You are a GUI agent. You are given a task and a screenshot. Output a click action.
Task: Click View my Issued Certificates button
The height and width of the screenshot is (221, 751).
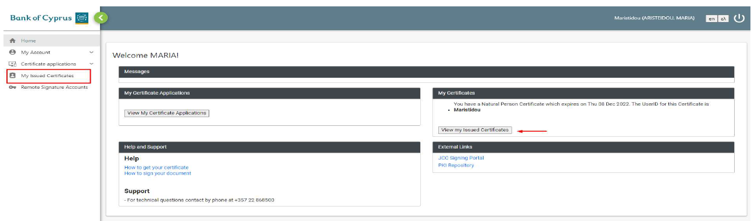click(475, 130)
